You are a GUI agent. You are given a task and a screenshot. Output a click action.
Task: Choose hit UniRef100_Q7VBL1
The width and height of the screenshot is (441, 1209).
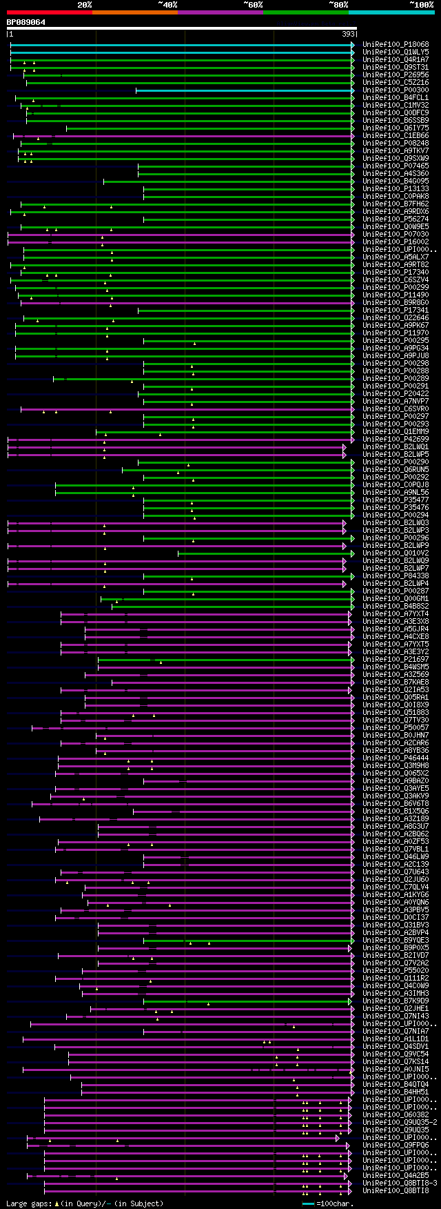(x=396, y=849)
